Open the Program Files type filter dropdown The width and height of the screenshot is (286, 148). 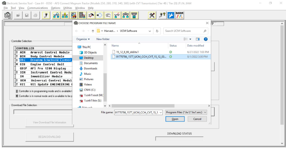[x=205, y=113]
